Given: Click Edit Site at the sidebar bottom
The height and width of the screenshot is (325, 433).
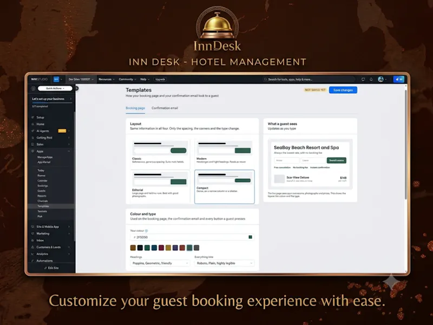Looking at the screenshot, I should (x=51, y=268).
